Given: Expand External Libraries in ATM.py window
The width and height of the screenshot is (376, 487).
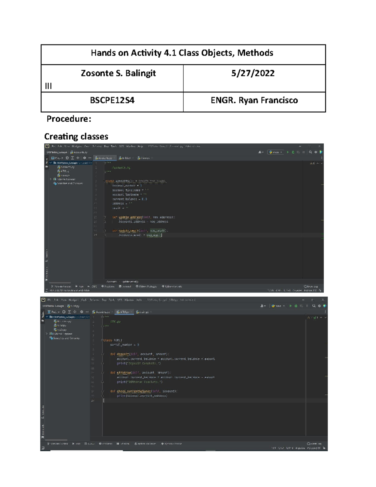Looking at the screenshot, I should [x=47, y=334].
